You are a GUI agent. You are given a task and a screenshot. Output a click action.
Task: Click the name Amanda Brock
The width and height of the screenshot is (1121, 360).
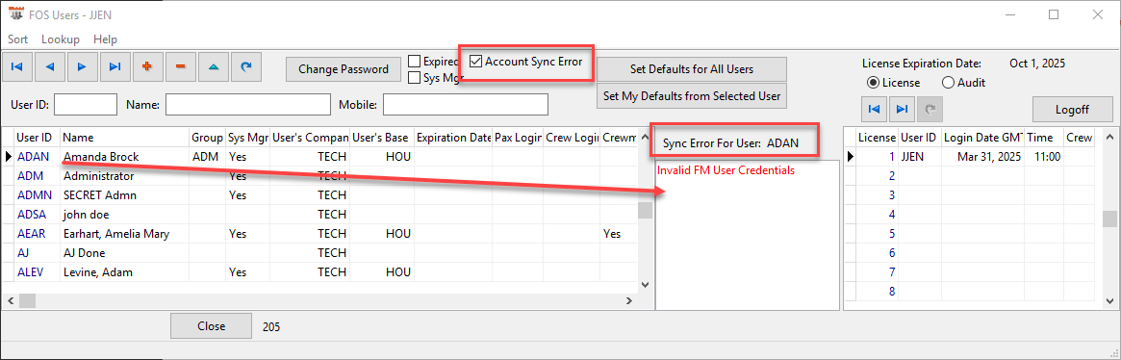(101, 156)
